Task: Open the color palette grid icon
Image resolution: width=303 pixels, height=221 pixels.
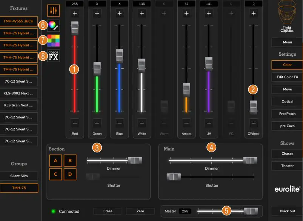Action: [53, 41]
